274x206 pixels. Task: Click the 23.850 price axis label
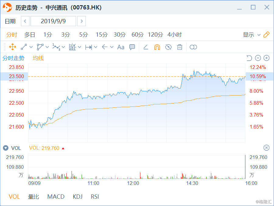(x=16, y=67)
